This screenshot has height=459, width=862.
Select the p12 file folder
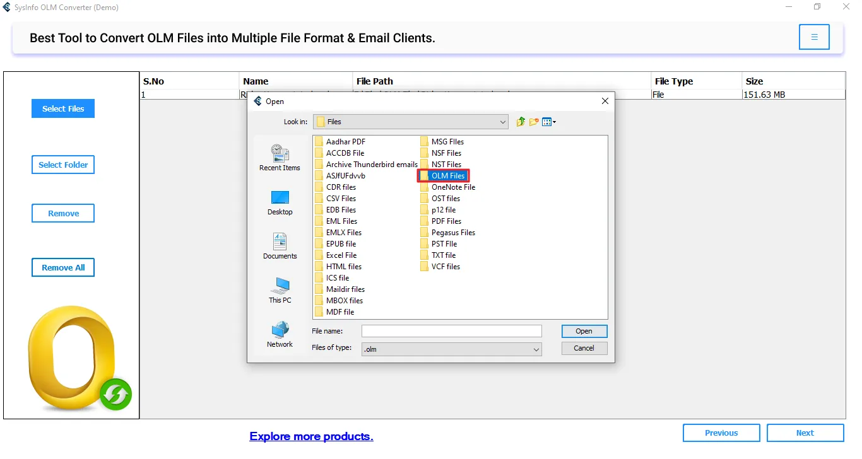(438, 210)
